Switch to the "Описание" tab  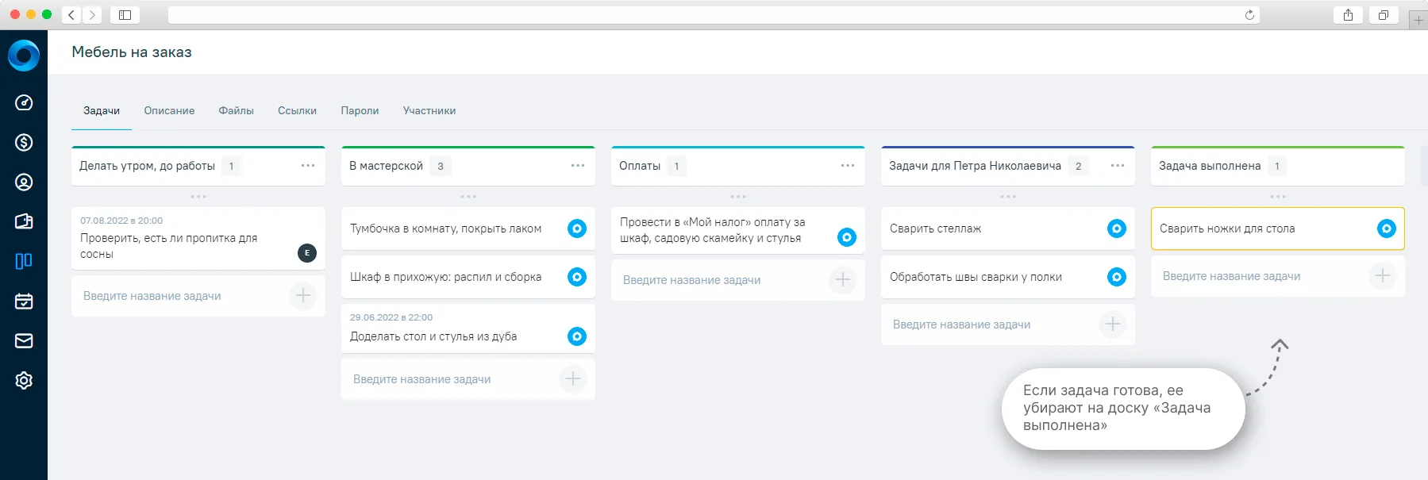(x=169, y=111)
